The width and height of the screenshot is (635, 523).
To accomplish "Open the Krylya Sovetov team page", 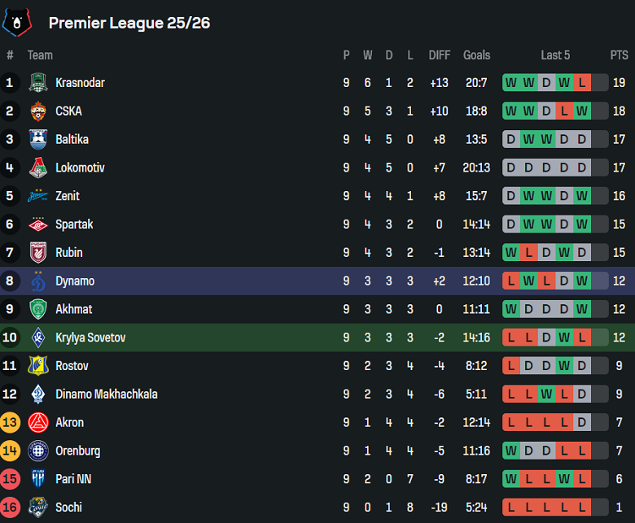I will coord(90,338).
